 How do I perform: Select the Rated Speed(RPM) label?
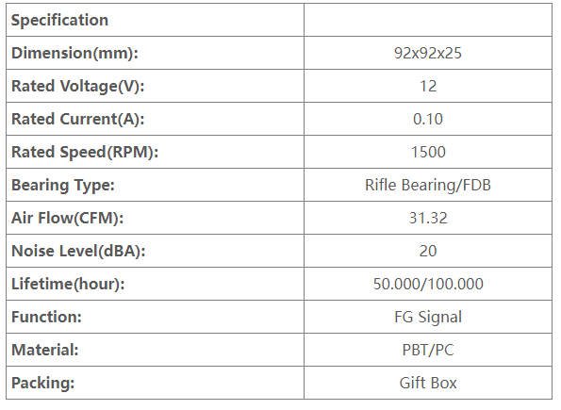coord(85,152)
